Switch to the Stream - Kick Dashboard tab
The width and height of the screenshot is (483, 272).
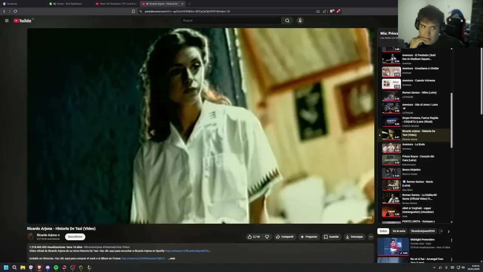[69, 4]
